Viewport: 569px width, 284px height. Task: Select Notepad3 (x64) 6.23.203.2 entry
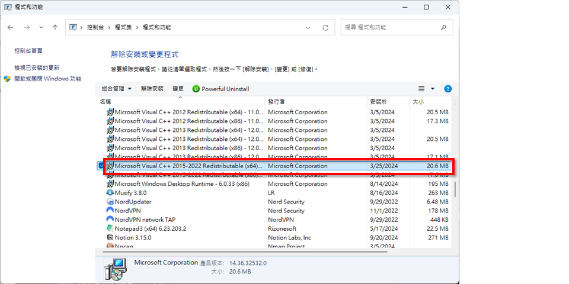pos(150,228)
